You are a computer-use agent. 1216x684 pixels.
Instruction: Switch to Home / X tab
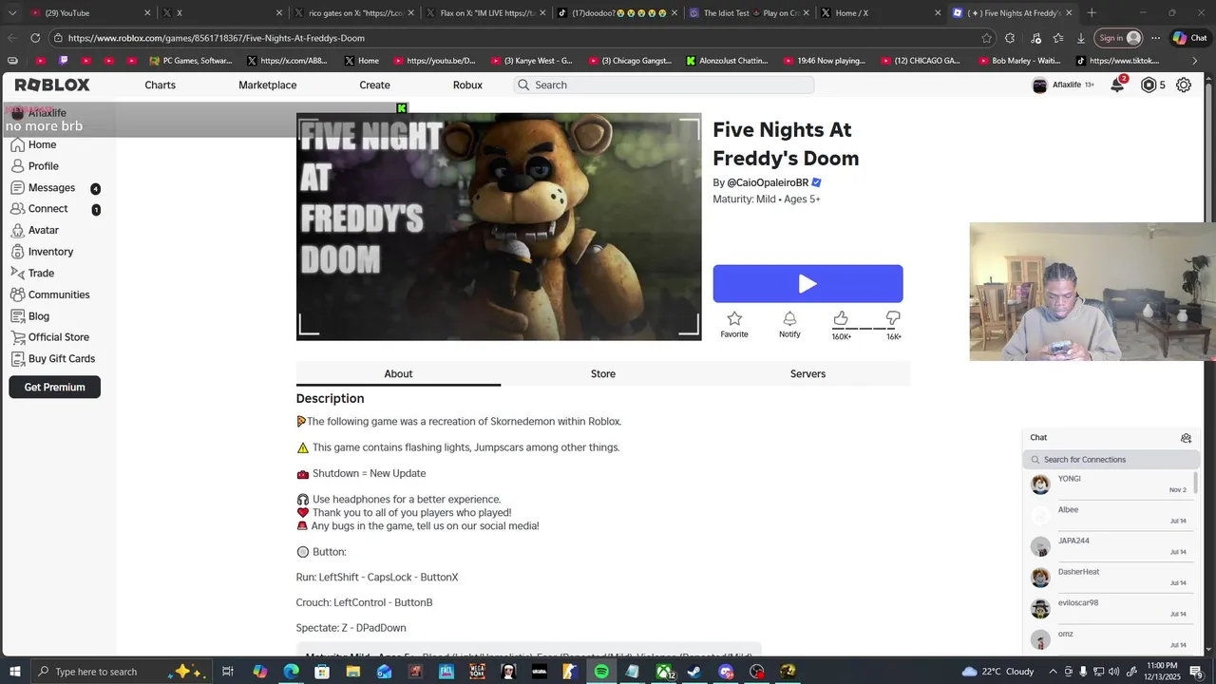[879, 13]
